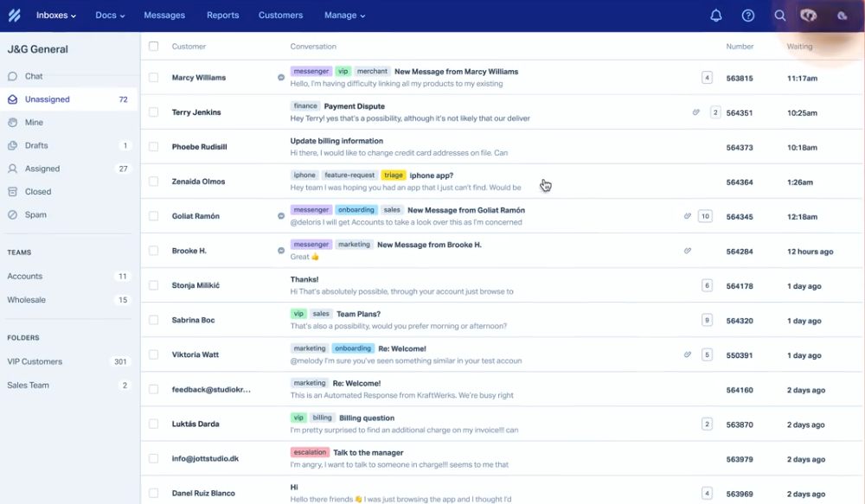Image resolution: width=865 pixels, height=504 pixels.
Task: Open the Customers menu item
Action: tap(281, 16)
